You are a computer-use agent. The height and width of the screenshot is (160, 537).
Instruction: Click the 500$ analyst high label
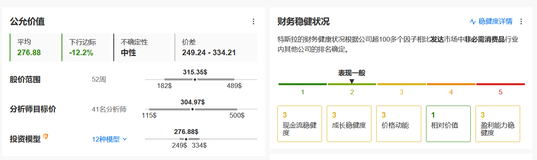tap(237, 116)
